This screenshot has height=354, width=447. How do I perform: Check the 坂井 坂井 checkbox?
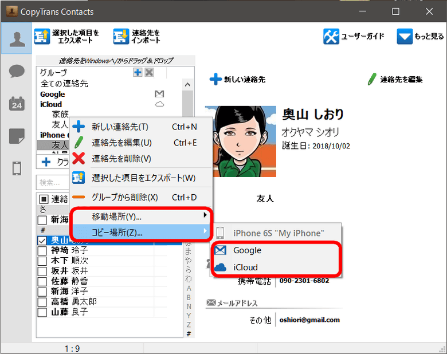[42, 272]
